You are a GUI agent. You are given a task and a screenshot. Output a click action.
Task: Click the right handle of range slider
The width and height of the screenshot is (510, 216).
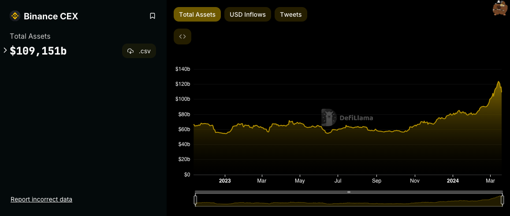[502, 200]
